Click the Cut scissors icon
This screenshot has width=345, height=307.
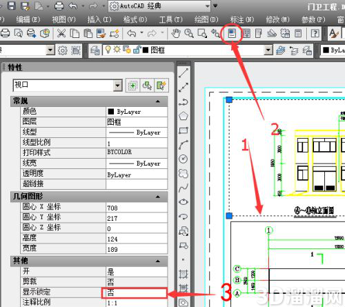point(61,34)
